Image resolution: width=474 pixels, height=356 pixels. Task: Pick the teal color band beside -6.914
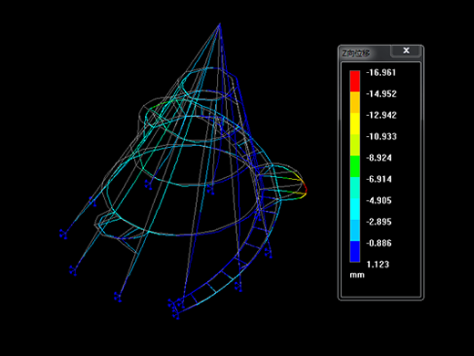355,187
